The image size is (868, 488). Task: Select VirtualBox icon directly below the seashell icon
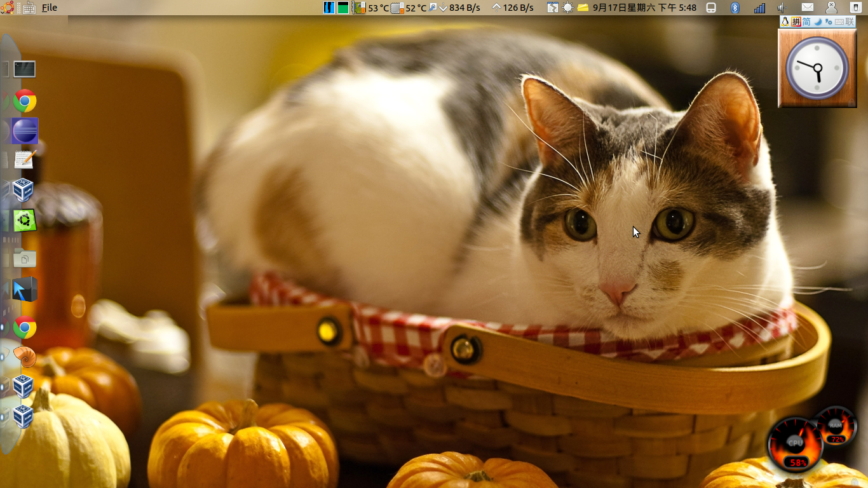pos(24,386)
